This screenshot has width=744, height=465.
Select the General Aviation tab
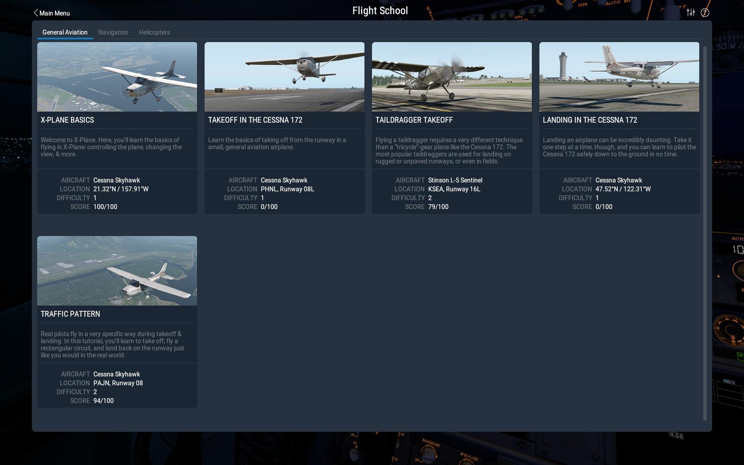65,32
